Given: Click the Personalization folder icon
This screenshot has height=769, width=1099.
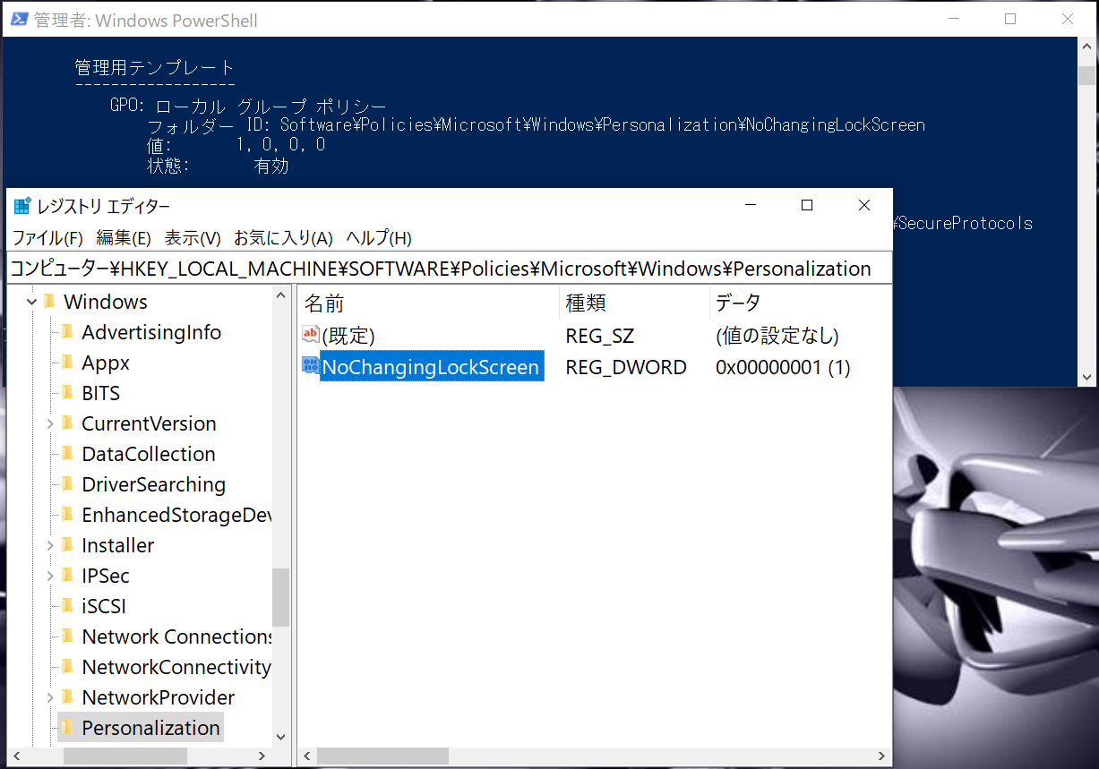Looking at the screenshot, I should click(x=68, y=728).
